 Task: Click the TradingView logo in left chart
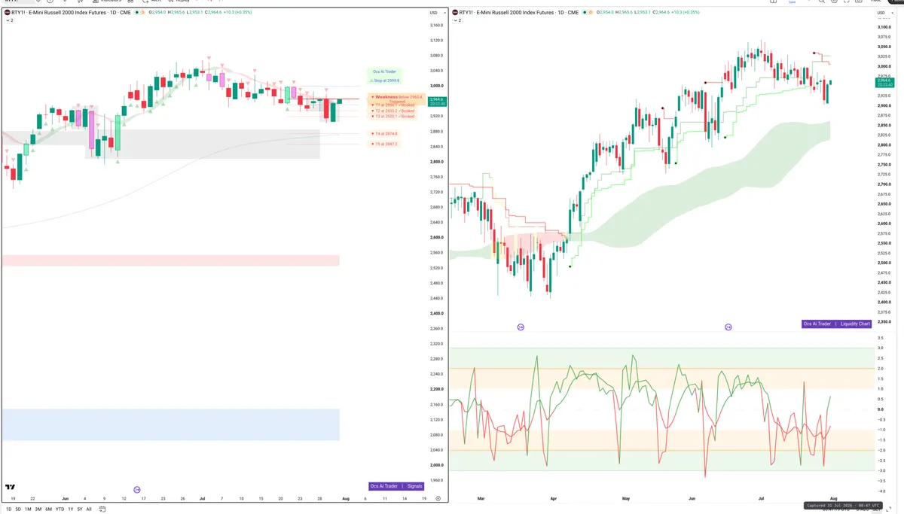[11, 487]
